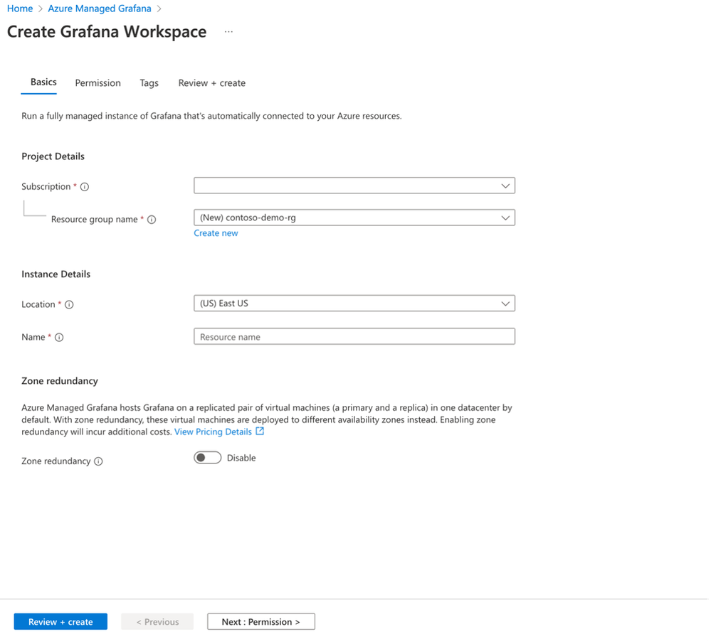Viewport: 711px width, 644px height.
Task: Open the ellipsis menu beside page title
Action: click(228, 32)
